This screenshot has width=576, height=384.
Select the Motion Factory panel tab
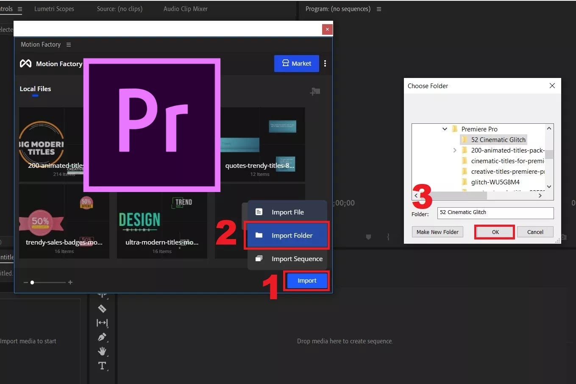pos(41,45)
